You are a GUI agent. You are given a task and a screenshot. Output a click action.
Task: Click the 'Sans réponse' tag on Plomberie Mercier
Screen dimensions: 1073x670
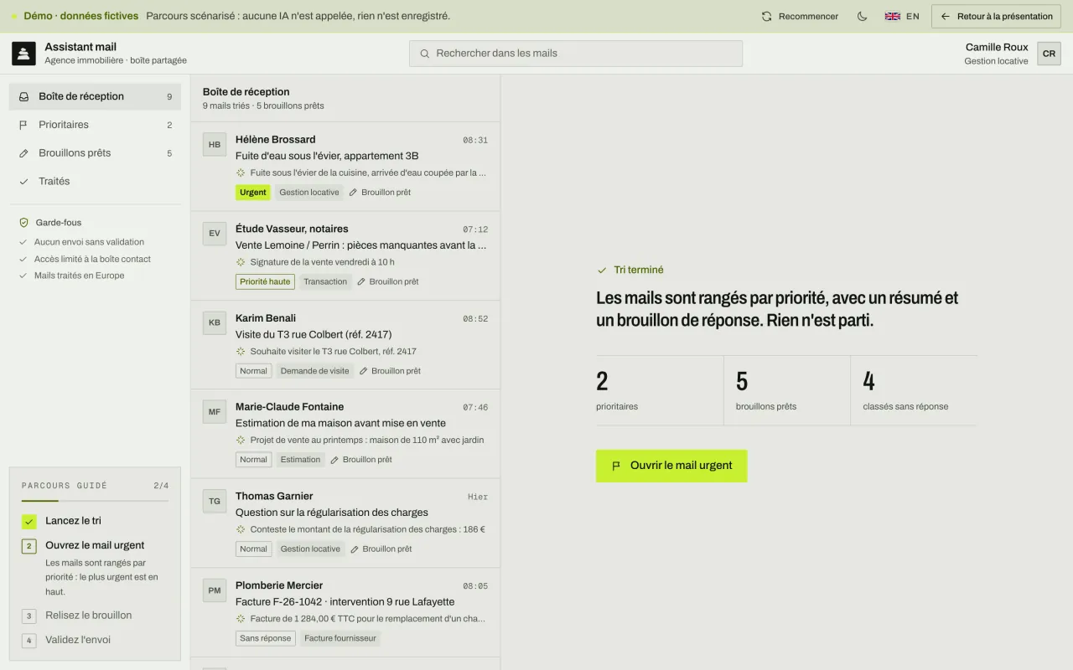click(265, 638)
